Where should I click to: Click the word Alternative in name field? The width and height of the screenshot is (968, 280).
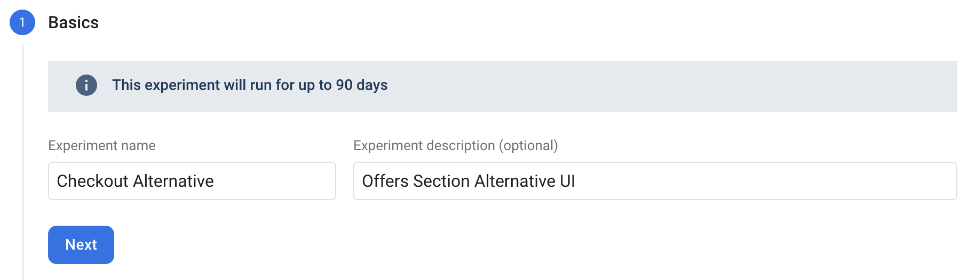[173, 181]
